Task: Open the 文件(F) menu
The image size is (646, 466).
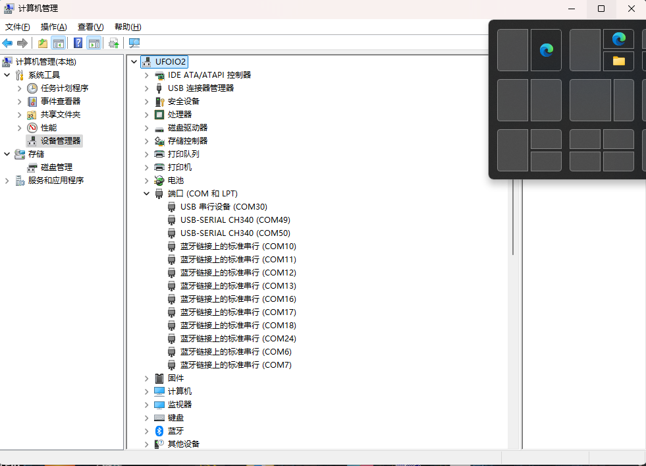Action: click(17, 27)
